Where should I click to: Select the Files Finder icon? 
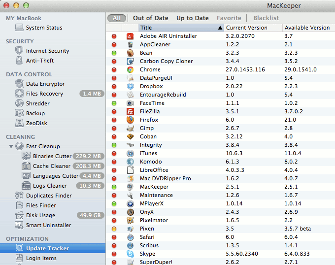tap(19, 205)
